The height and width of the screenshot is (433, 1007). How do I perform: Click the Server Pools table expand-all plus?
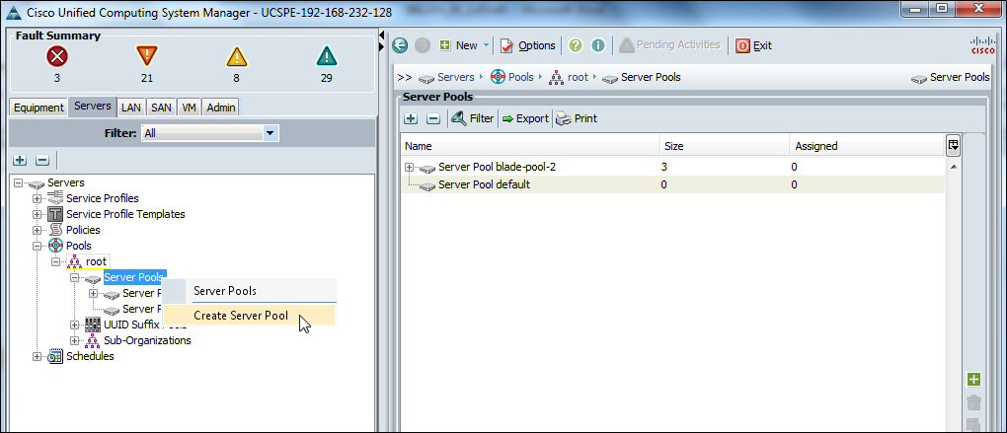pos(411,118)
